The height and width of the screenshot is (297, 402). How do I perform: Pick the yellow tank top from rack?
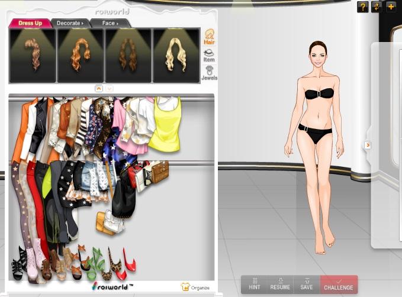tap(165, 124)
